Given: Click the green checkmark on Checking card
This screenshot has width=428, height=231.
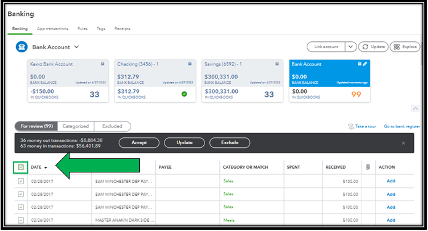Looking at the screenshot, I should [x=184, y=94].
